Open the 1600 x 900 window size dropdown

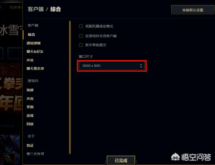(x=112, y=66)
